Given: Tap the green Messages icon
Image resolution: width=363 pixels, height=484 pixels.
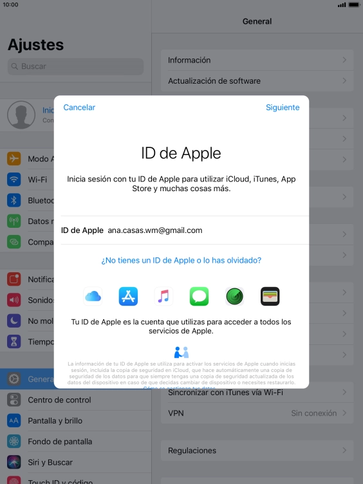Looking at the screenshot, I should pyautogui.click(x=199, y=296).
